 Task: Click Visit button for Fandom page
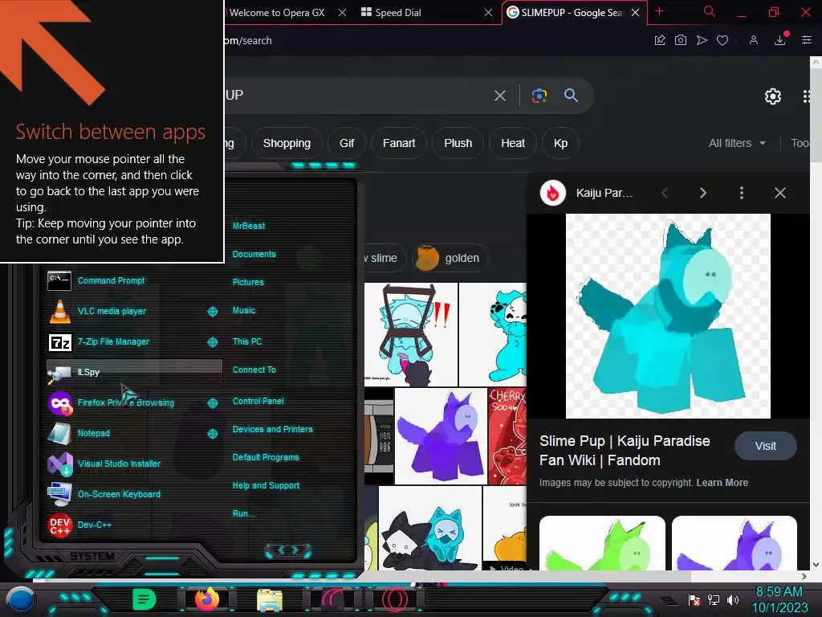tap(765, 446)
